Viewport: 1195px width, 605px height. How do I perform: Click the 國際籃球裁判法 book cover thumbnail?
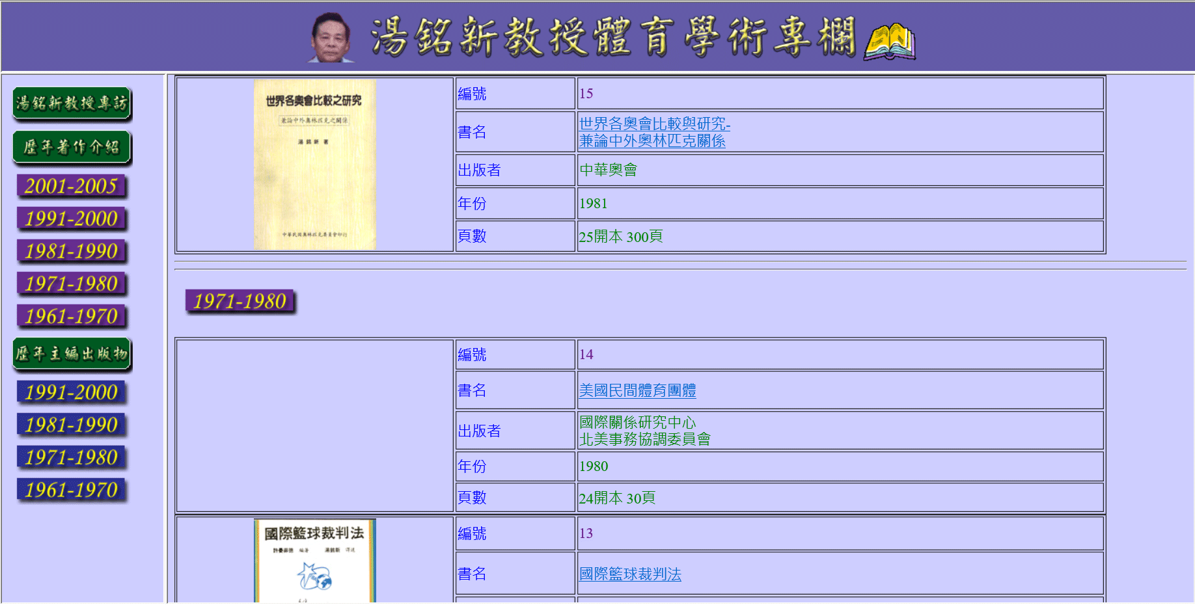point(314,561)
